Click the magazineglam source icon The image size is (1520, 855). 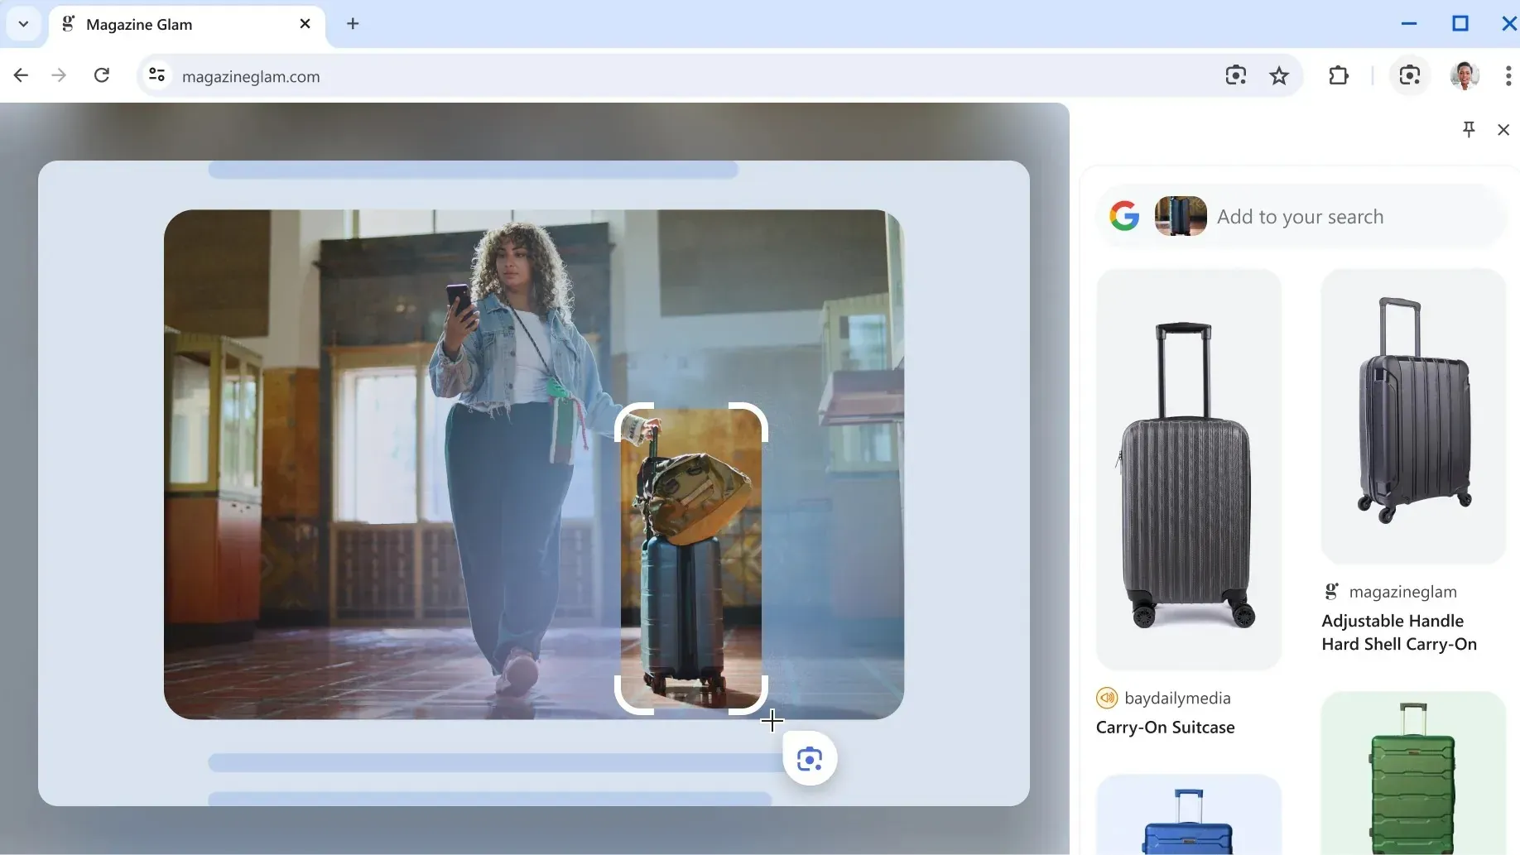click(1331, 590)
